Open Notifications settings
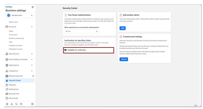This screenshot has height=109, width=203. (14, 89)
